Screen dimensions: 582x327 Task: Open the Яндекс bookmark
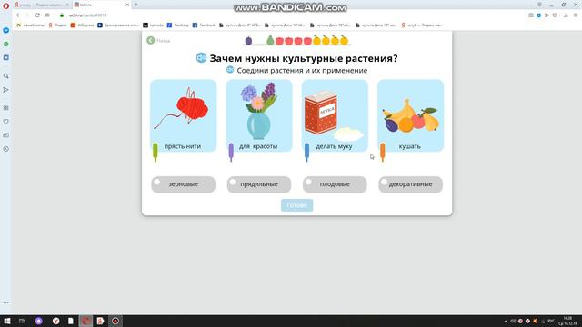coord(57,25)
